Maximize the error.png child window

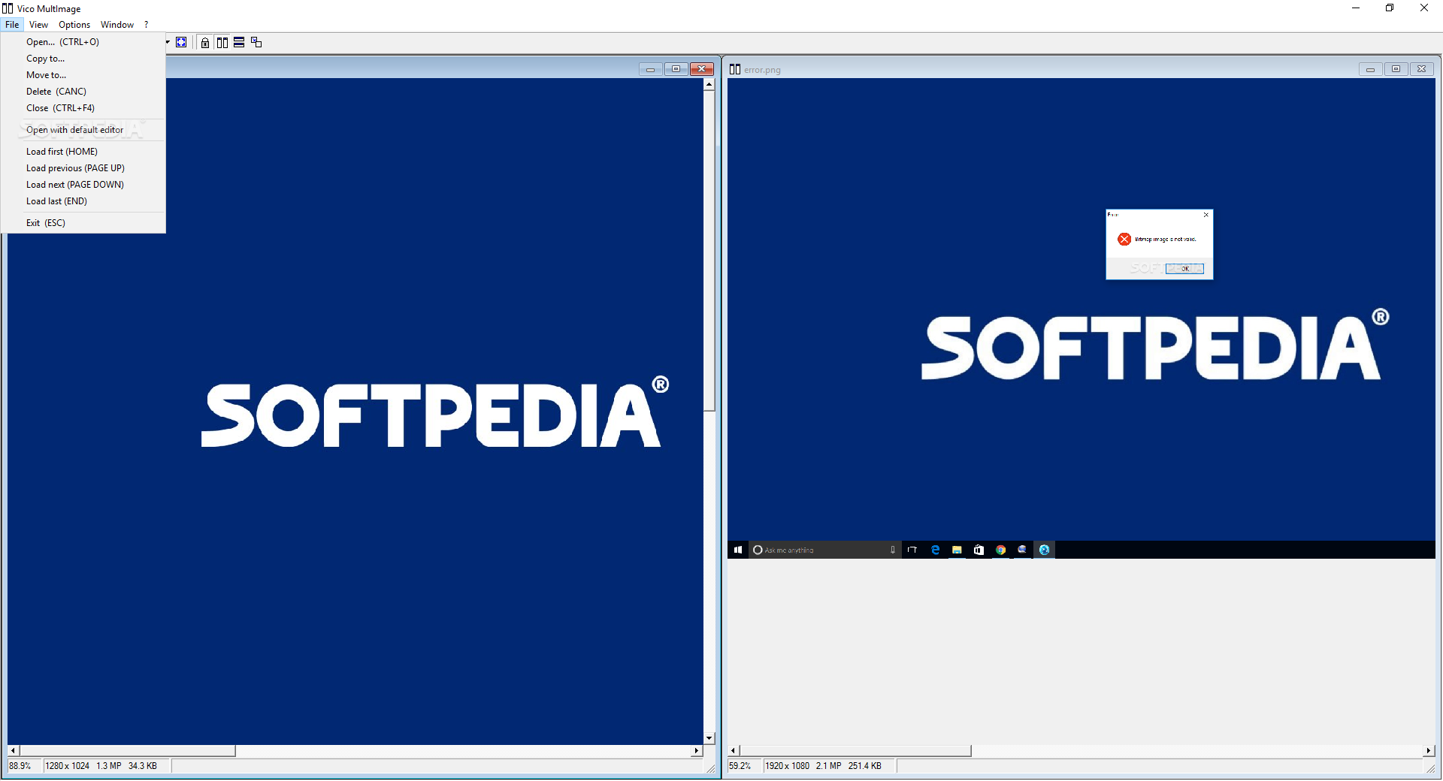(x=1396, y=69)
